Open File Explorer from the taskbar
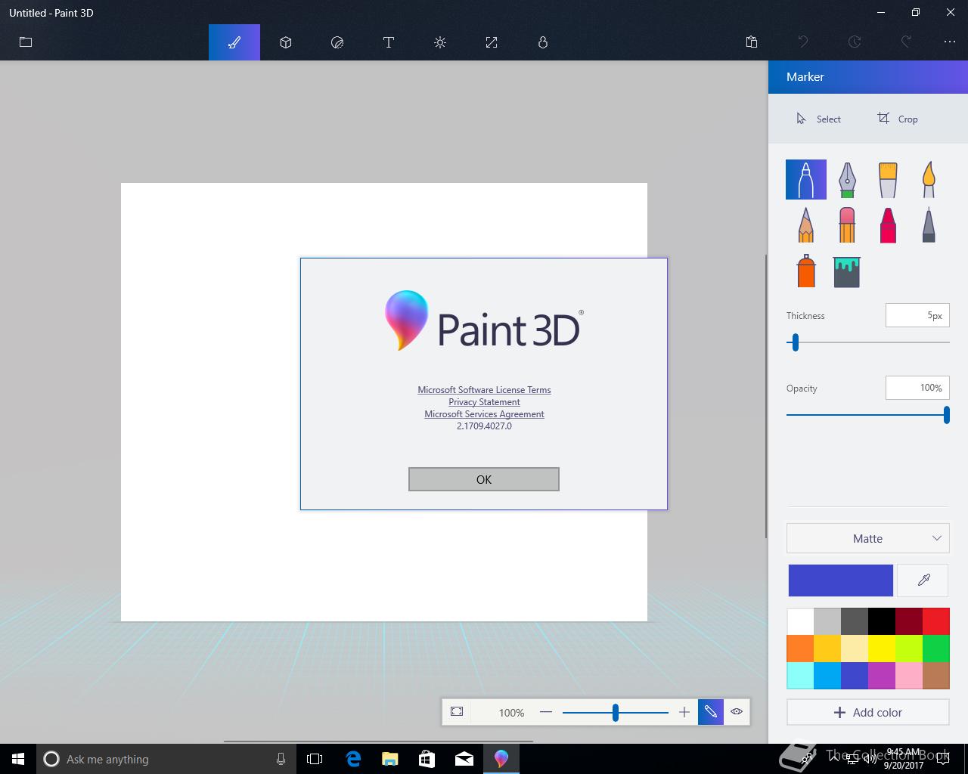The width and height of the screenshot is (968, 774). coord(390,759)
